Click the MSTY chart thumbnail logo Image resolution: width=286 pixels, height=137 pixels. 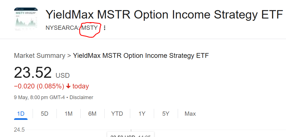point(26,19)
